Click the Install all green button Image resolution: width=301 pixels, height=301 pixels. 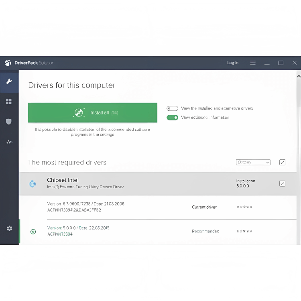tap(92, 113)
